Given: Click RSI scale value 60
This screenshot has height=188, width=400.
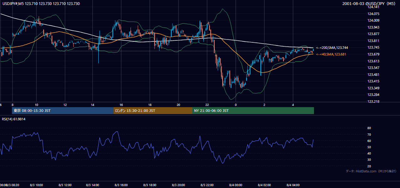Looking at the screenshot, I should 369,141.
